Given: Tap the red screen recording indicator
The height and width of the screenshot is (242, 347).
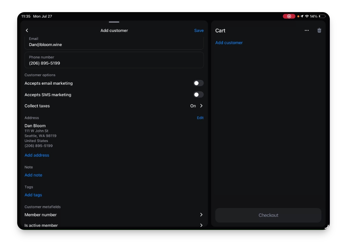Looking at the screenshot, I should coord(289,16).
